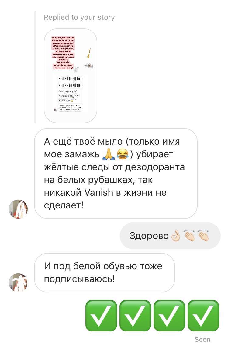Select the message mentioning Vanish
This screenshot has width=228, height=343.
click(116, 173)
